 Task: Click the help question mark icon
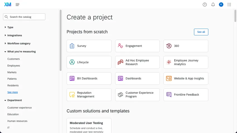tap(205, 4)
